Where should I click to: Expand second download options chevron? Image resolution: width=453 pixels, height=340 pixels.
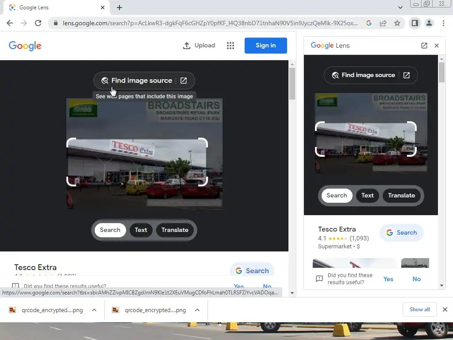click(x=197, y=310)
